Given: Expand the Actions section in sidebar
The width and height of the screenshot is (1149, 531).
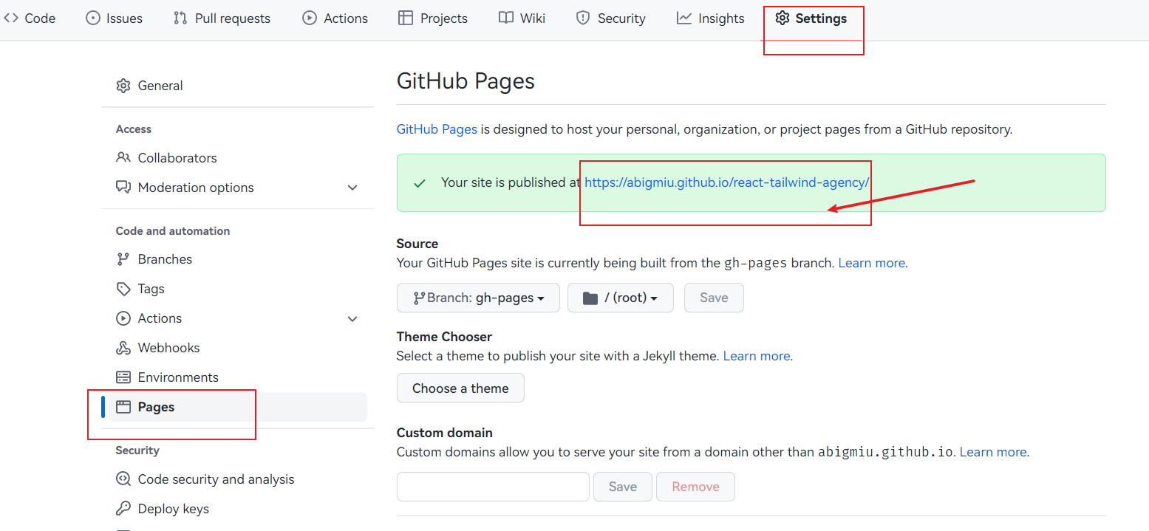Looking at the screenshot, I should [x=352, y=319].
